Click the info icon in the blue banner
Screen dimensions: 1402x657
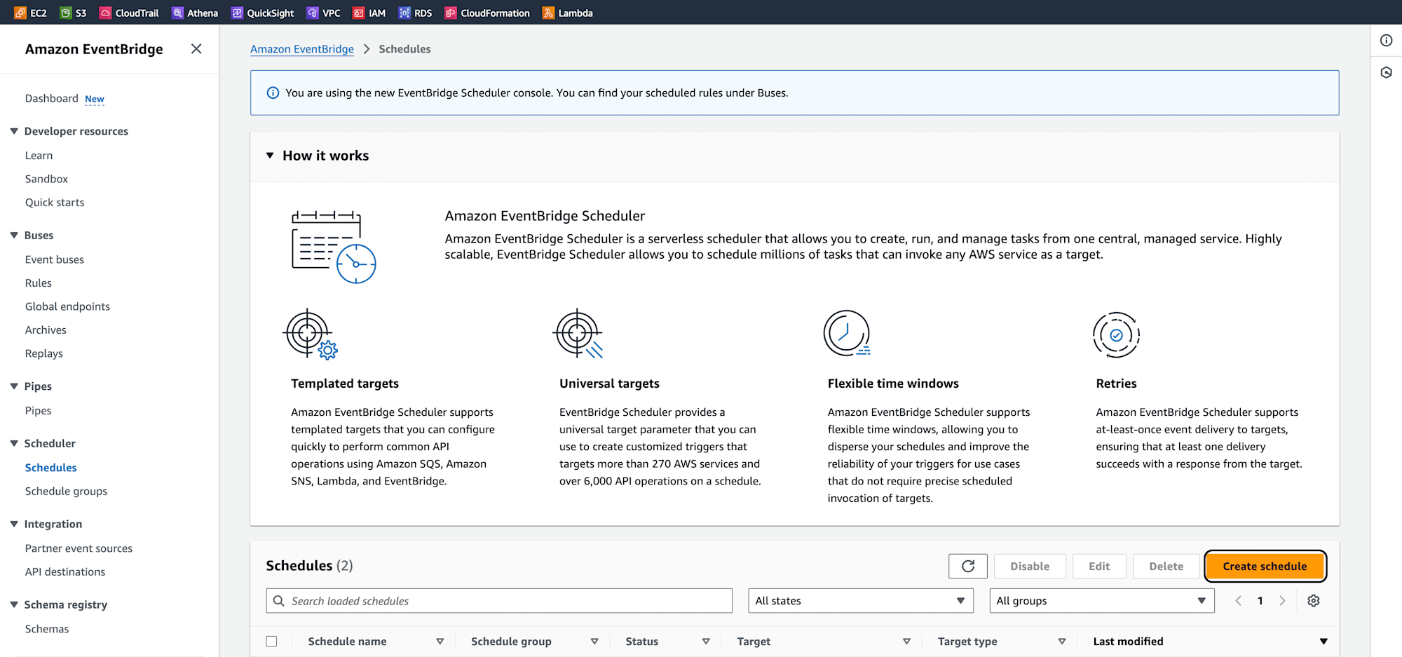pos(273,93)
